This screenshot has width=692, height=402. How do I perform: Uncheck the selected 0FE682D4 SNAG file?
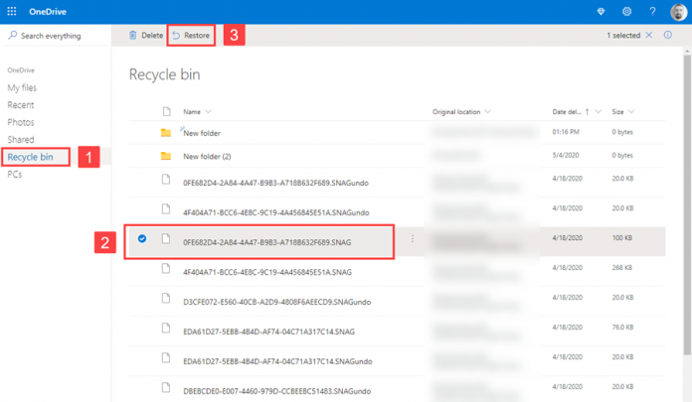pyautogui.click(x=143, y=239)
